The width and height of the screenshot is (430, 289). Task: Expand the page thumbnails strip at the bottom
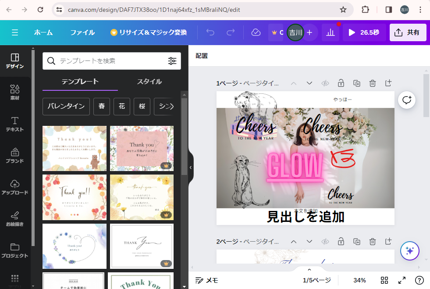coord(309,270)
